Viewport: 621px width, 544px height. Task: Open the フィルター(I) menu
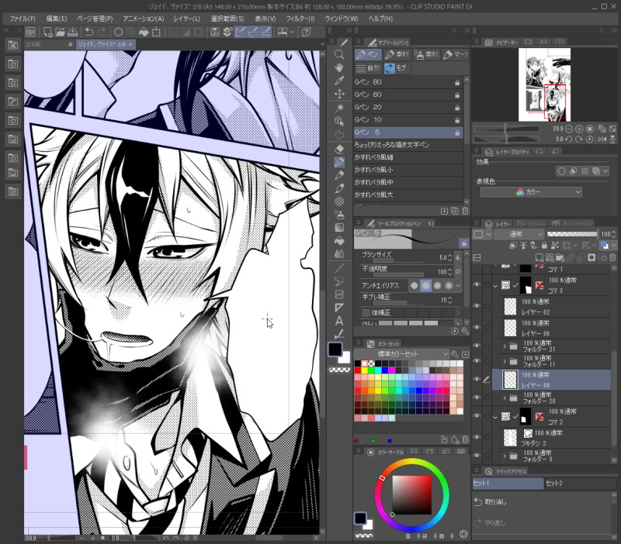click(300, 19)
